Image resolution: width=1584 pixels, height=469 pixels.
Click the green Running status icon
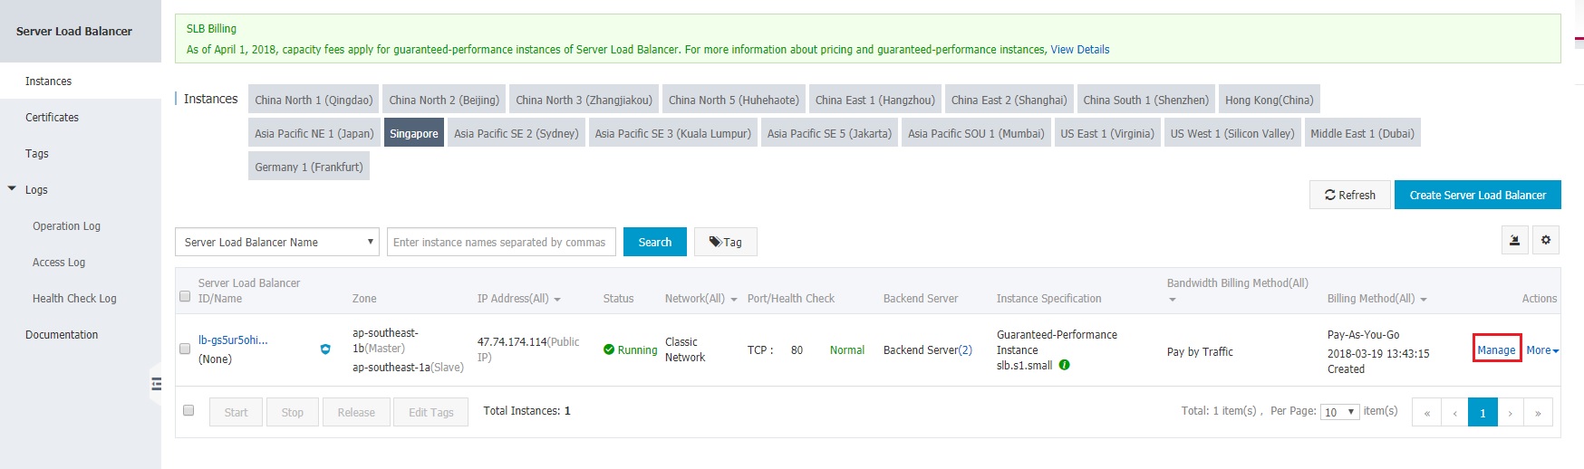coord(609,349)
